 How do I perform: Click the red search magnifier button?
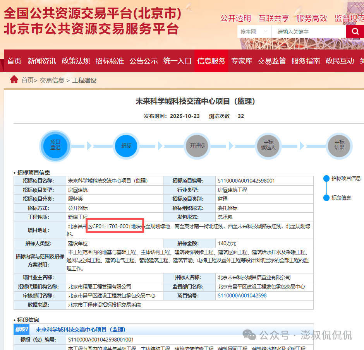point(355,31)
